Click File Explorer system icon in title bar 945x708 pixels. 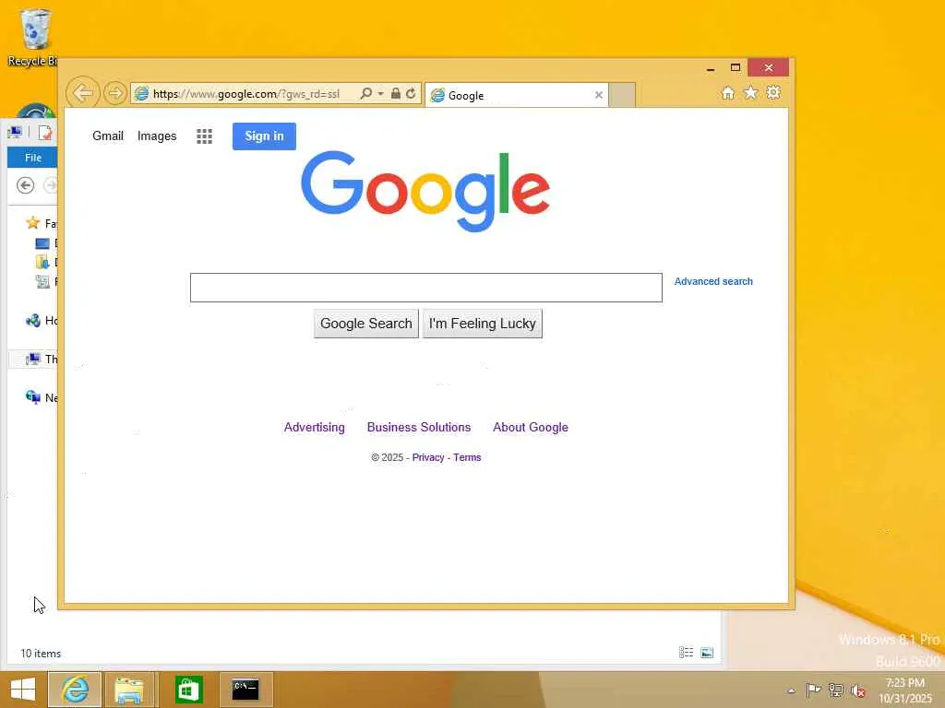click(x=15, y=133)
